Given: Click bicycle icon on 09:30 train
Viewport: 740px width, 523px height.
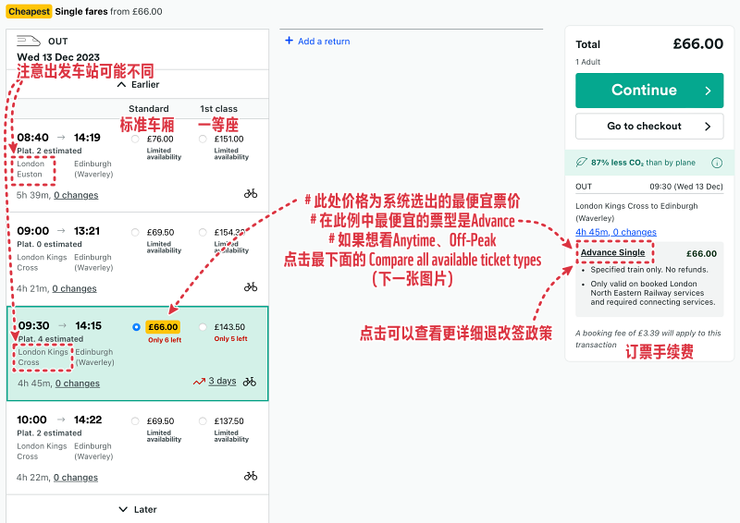Looking at the screenshot, I should (x=250, y=381).
